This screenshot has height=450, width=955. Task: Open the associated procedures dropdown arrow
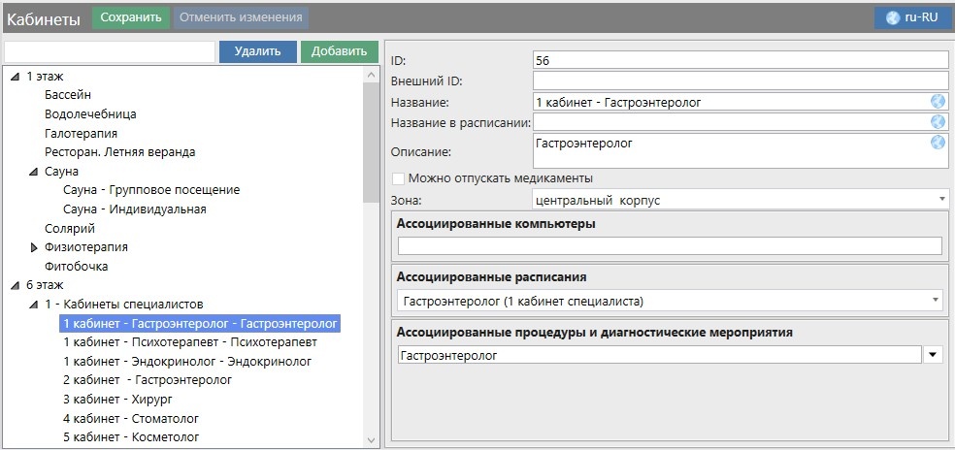[934, 356]
